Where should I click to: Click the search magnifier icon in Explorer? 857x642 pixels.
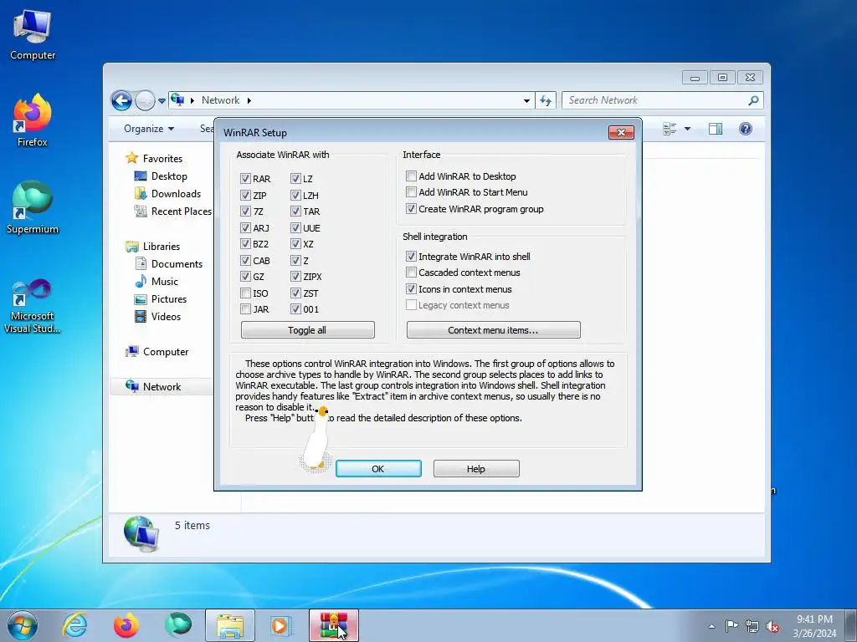(x=754, y=100)
